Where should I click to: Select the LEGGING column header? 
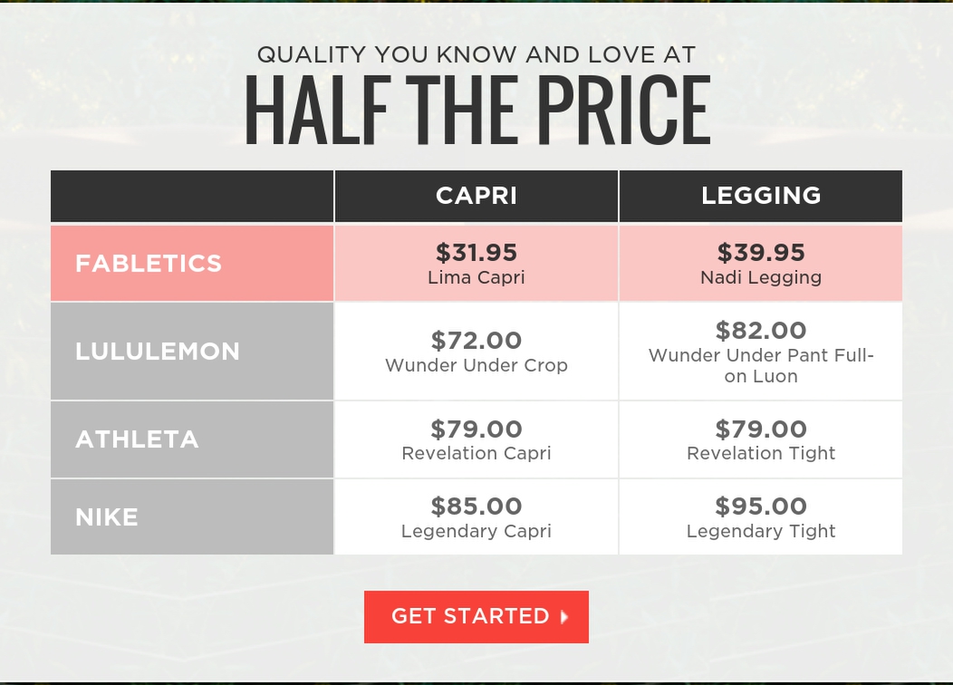(x=761, y=196)
